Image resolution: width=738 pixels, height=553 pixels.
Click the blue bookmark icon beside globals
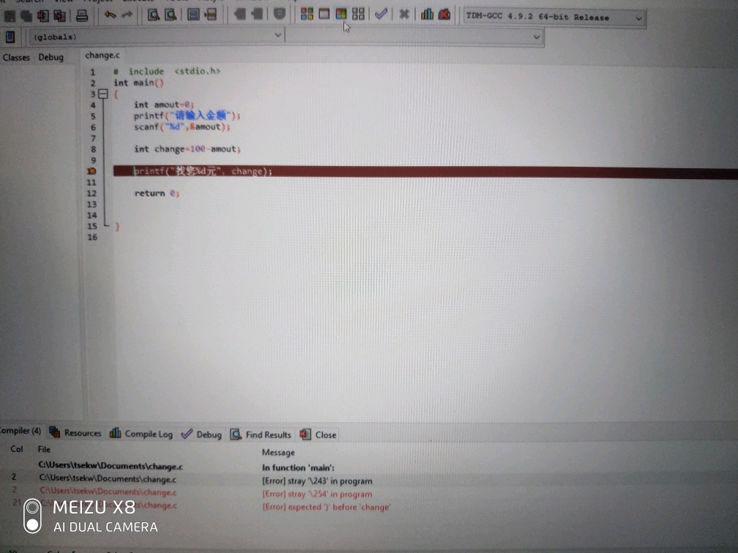[10, 37]
